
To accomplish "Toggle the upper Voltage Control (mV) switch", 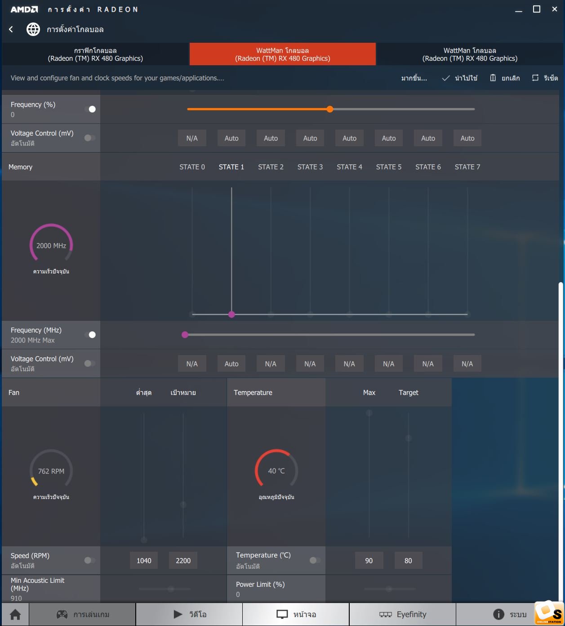I will coord(90,138).
